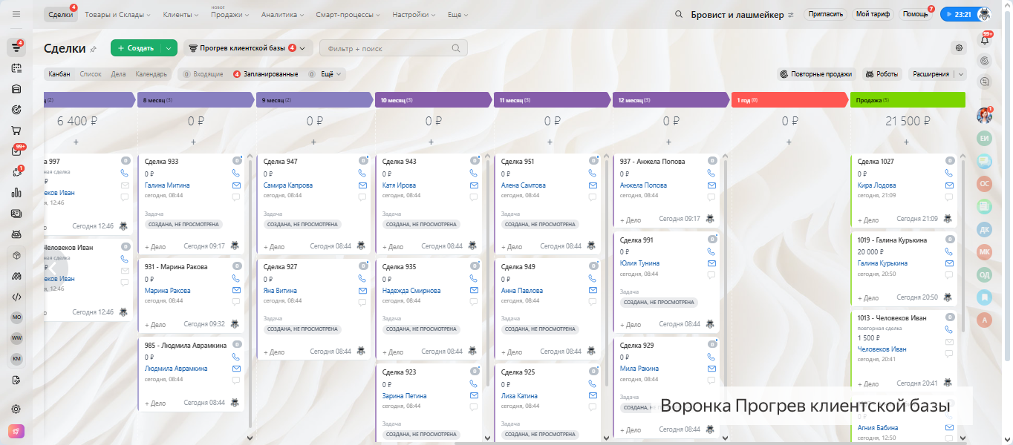Click the email icon on Сделка 947 card
The image size is (1013, 445).
[x=362, y=185]
